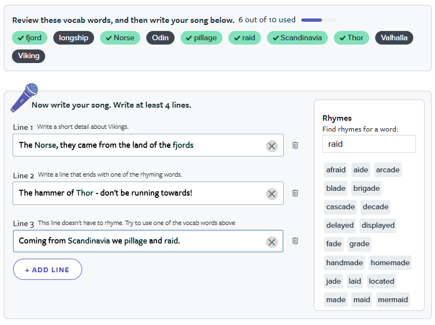
Task: Pick rhyme word 'handmade'
Action: 344,263
